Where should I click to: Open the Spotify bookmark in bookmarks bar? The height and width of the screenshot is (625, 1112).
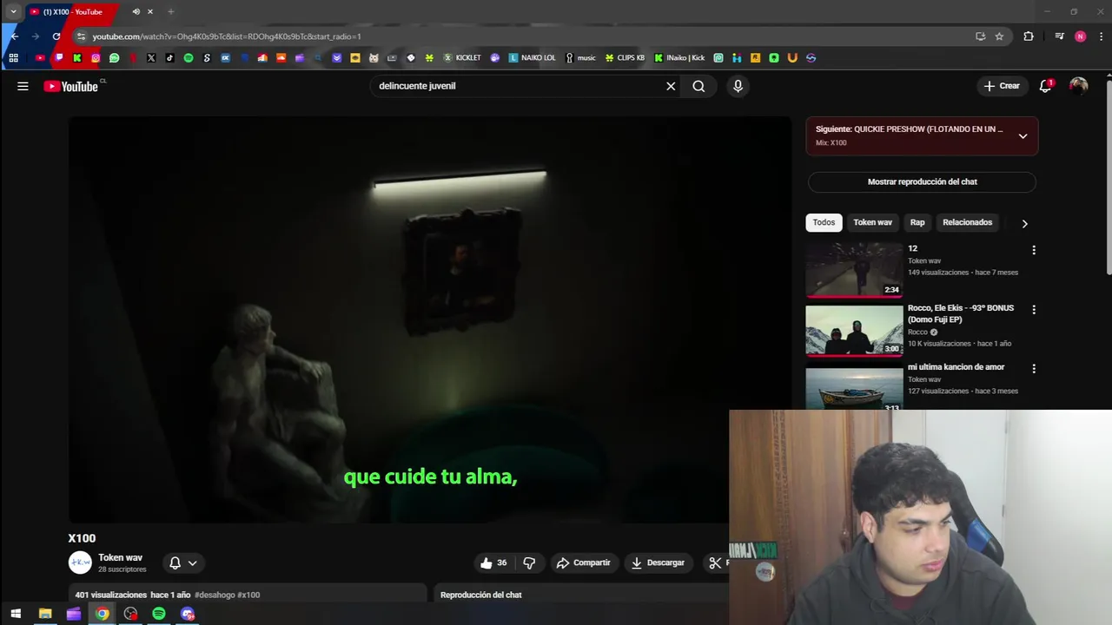pyautogui.click(x=189, y=58)
